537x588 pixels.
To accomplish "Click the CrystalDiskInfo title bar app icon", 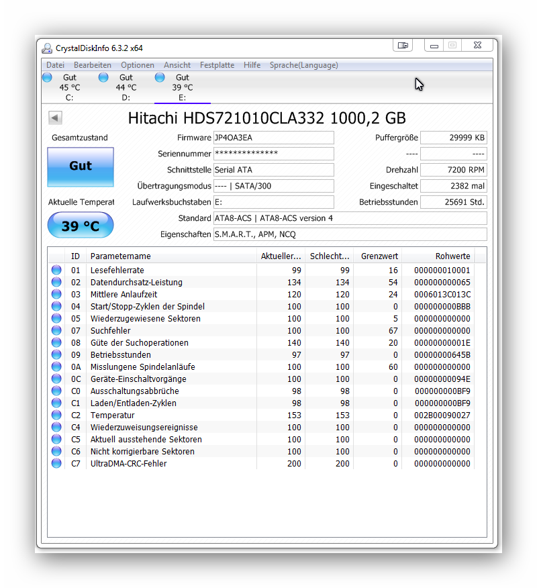I will click(47, 48).
